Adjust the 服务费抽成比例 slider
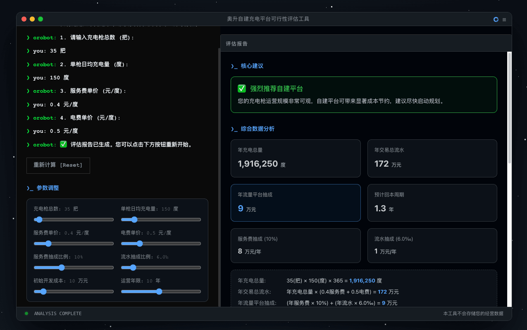Screen dimensions: 527x330 [x=74, y=268]
